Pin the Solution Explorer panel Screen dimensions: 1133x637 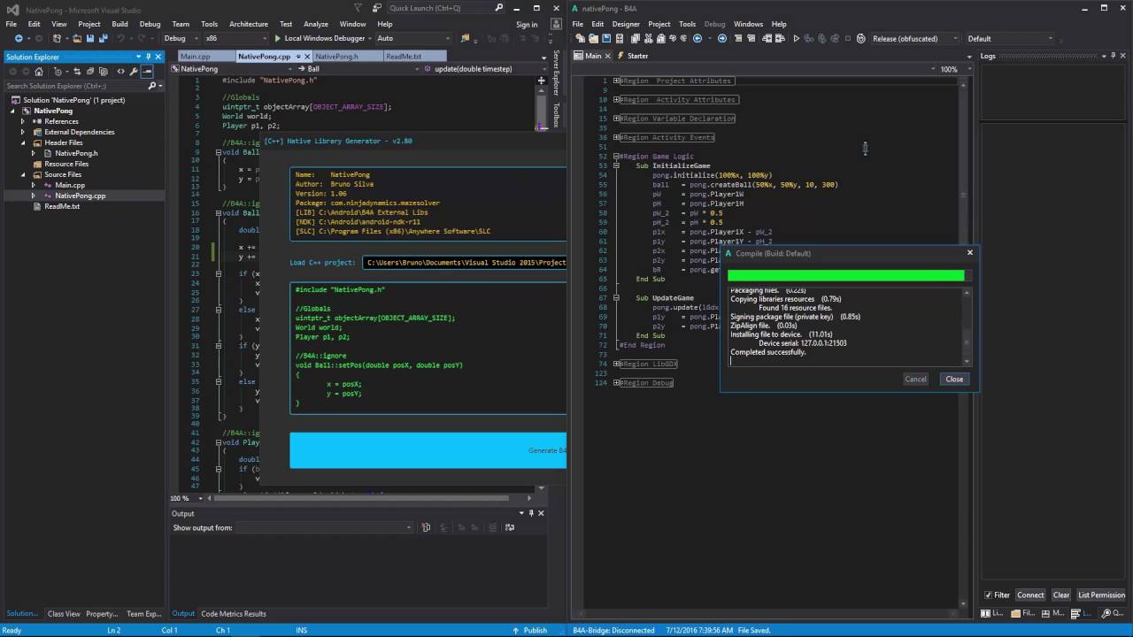tap(148, 57)
